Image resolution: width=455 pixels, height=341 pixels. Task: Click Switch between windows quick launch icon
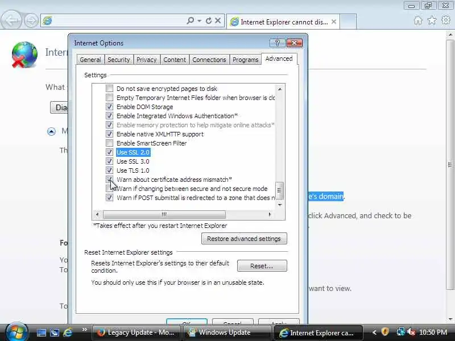pos(54,332)
